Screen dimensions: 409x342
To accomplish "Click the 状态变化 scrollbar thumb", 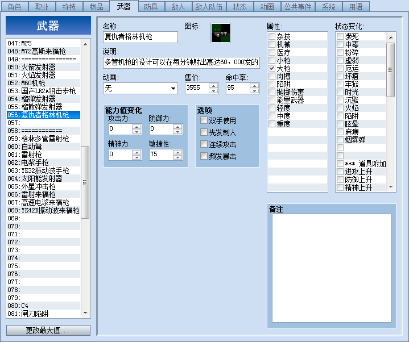I will (x=390, y=69).
